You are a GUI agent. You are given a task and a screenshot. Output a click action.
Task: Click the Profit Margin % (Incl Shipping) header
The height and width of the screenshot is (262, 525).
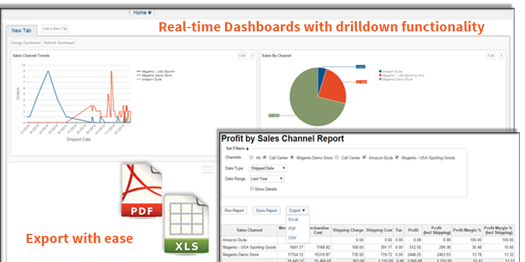point(499,231)
